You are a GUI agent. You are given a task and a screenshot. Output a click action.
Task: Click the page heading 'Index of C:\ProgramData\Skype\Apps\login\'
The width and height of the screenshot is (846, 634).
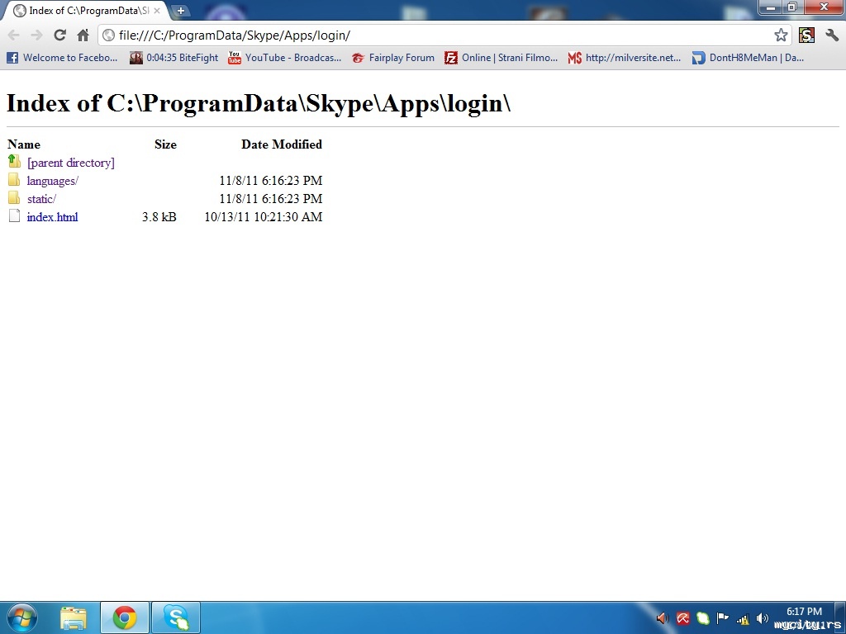click(x=259, y=102)
